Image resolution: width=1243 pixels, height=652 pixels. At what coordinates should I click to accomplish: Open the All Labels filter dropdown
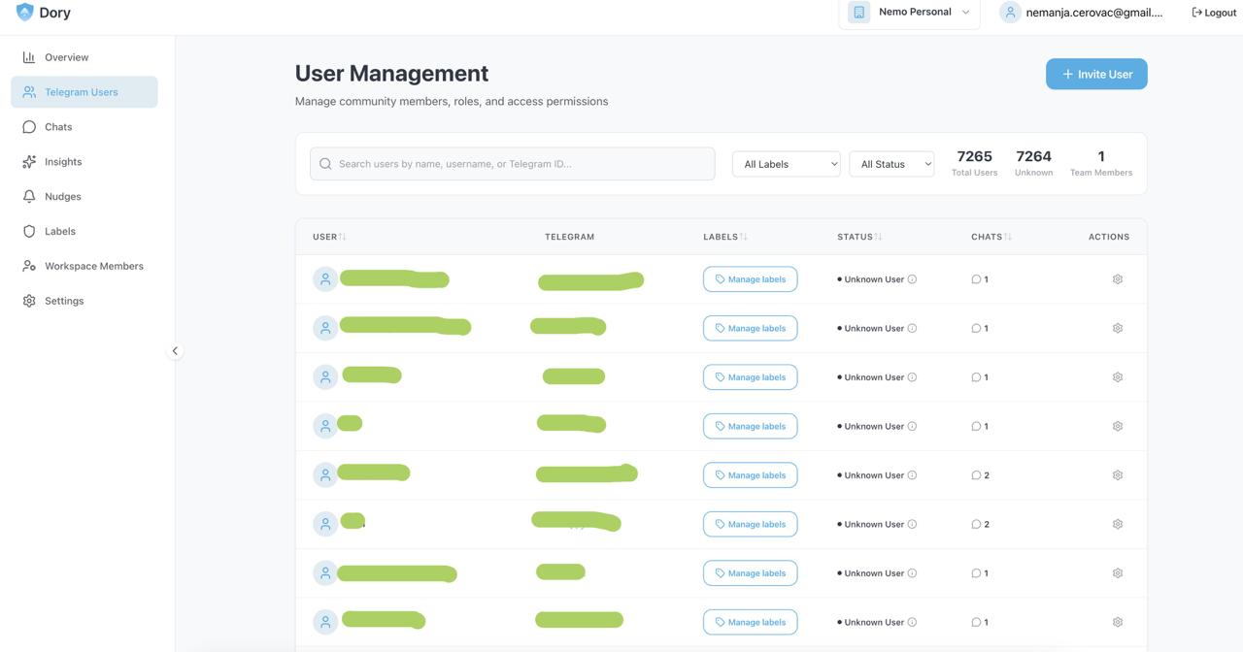[x=786, y=164]
